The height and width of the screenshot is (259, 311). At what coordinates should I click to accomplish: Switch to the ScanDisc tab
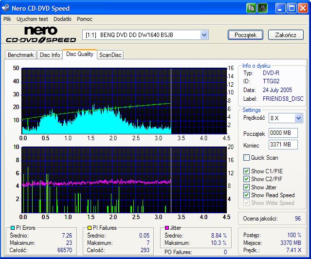pos(110,55)
